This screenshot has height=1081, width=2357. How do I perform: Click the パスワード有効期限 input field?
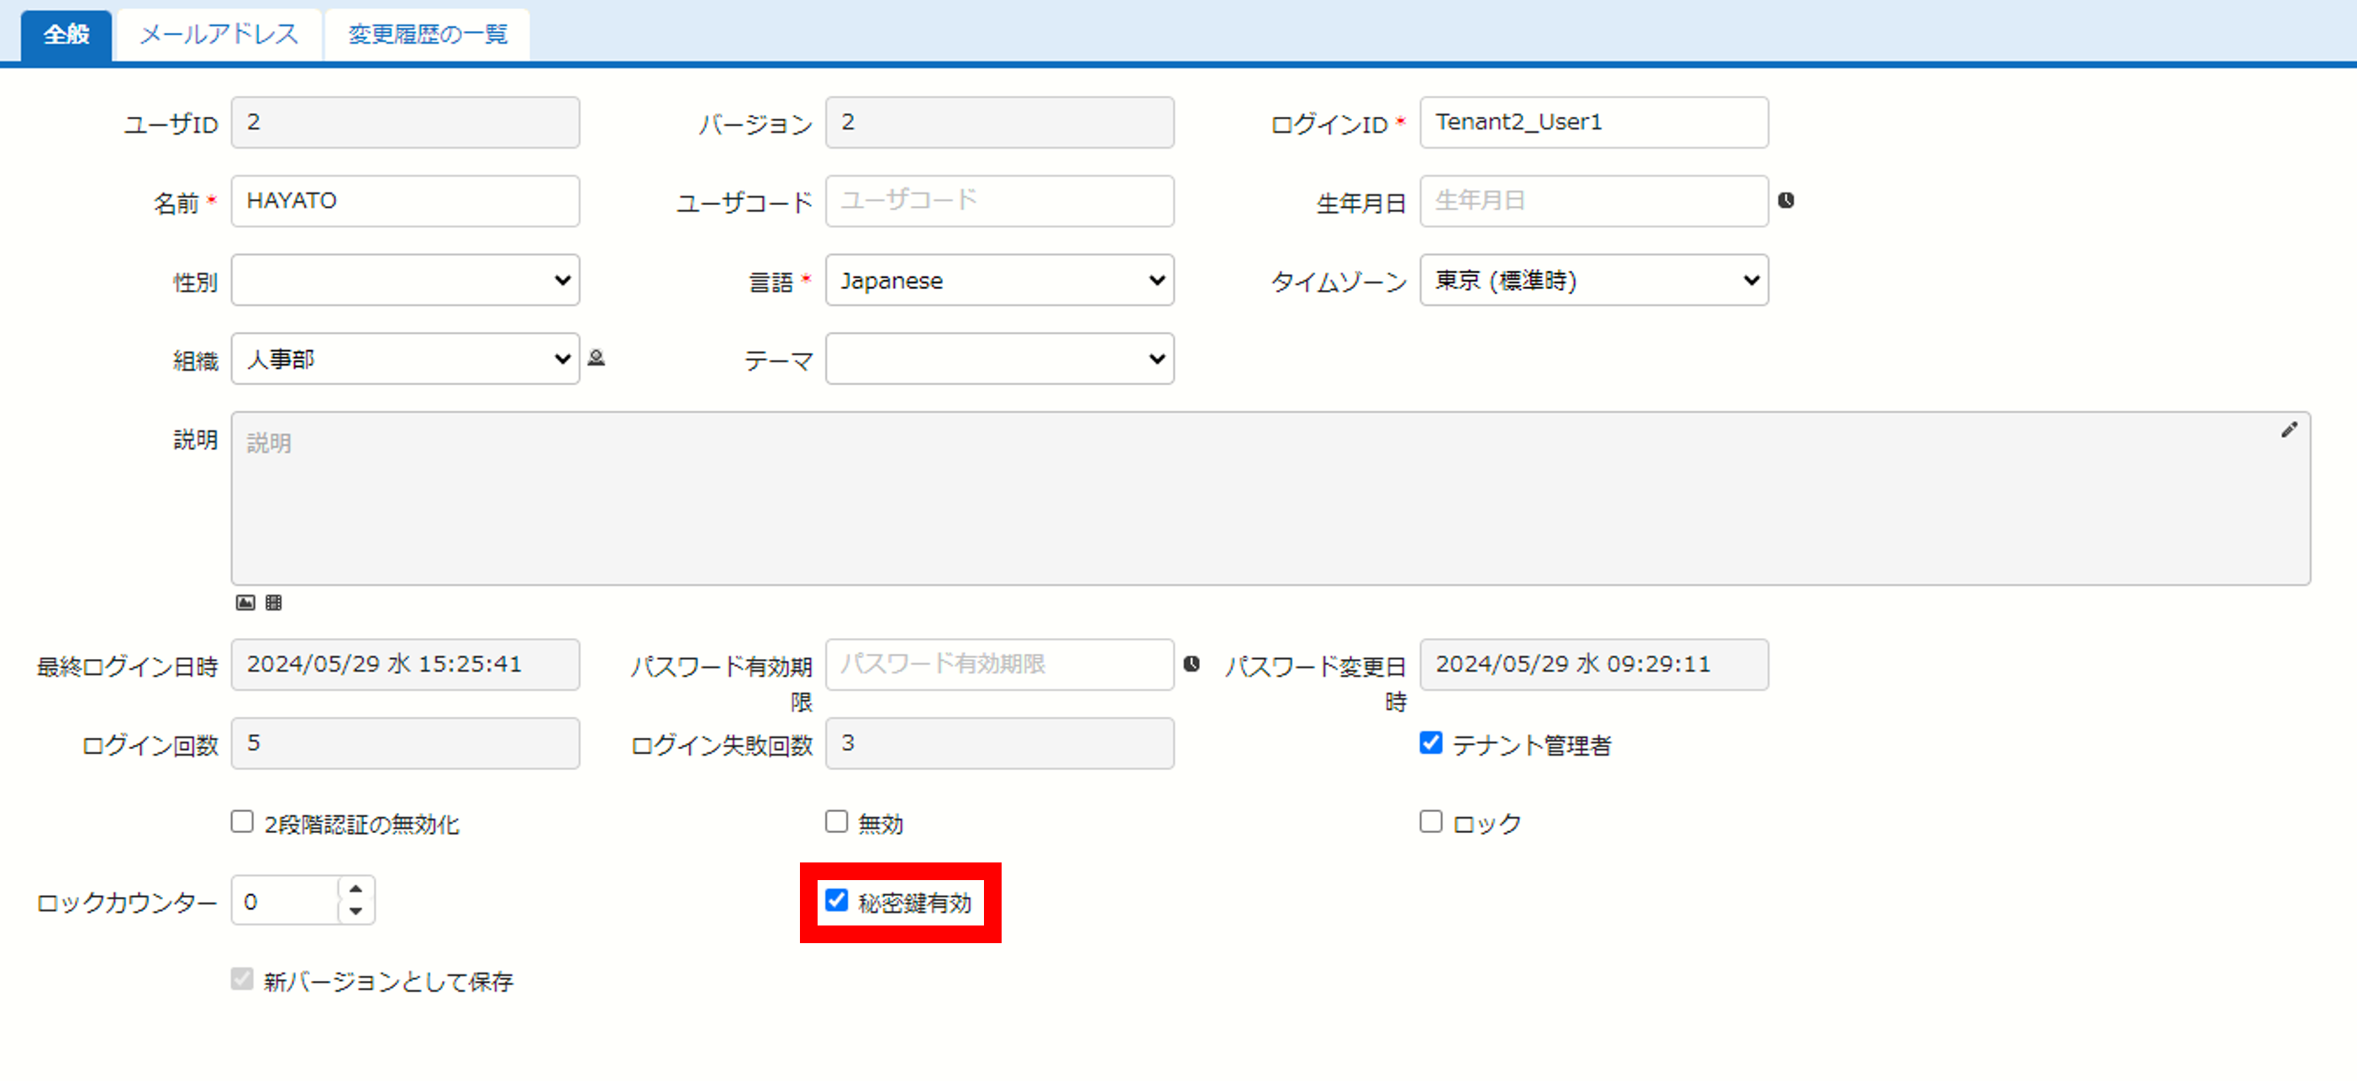999,665
